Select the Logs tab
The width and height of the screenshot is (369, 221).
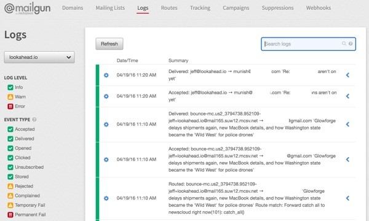point(143,8)
